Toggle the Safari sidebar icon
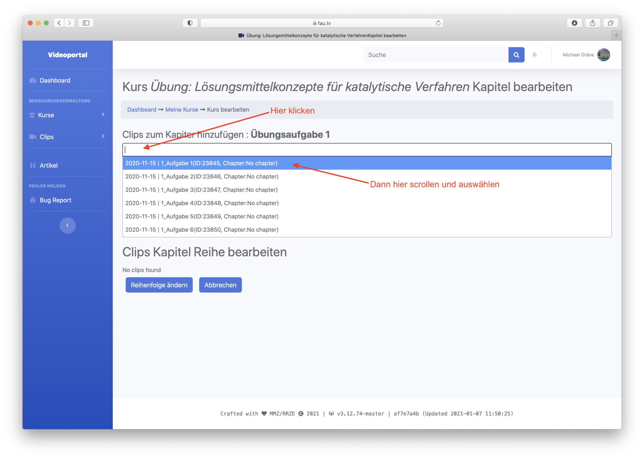The image size is (644, 459). tap(86, 23)
